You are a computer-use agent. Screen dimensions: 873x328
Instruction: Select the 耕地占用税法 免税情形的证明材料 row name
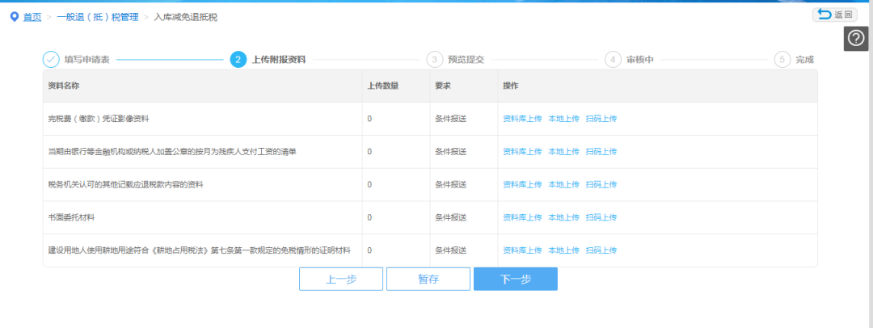(200, 250)
